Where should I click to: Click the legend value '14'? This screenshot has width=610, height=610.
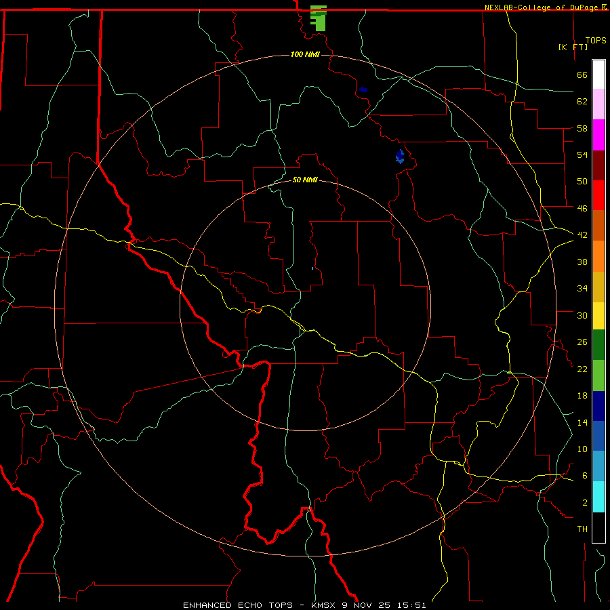click(x=582, y=422)
